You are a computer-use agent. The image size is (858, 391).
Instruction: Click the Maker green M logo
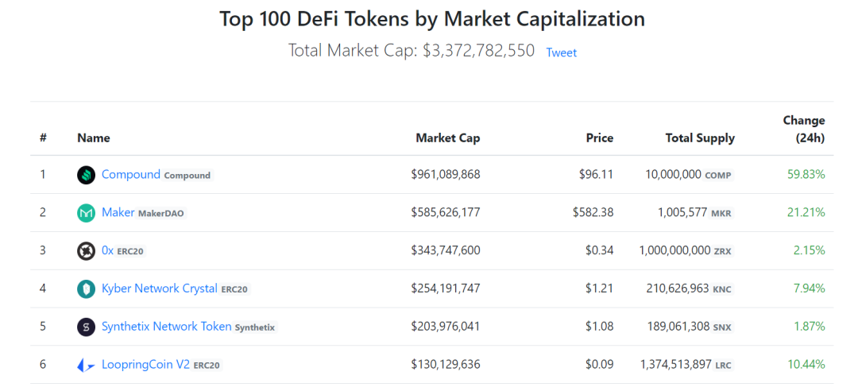click(x=86, y=213)
